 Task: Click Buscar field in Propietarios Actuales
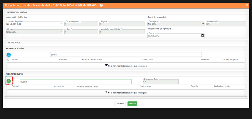(x=126, y=54)
